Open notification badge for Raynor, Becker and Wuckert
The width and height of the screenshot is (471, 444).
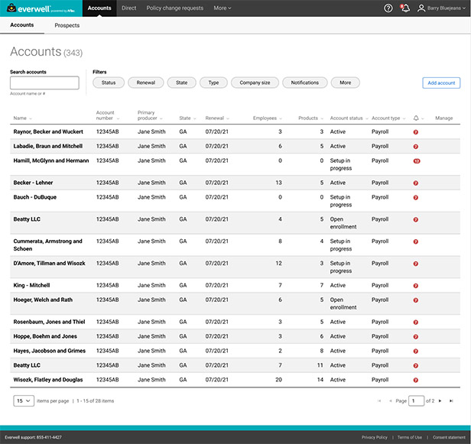click(x=416, y=132)
